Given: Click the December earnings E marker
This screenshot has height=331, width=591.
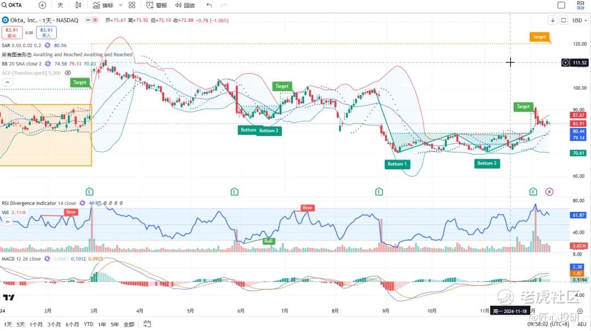Looking at the screenshot, I should tap(533, 192).
